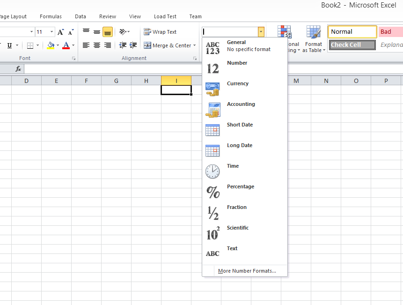This screenshot has height=305, width=403.
Task: Open the Formulas ribbon tab
Action: click(x=51, y=16)
